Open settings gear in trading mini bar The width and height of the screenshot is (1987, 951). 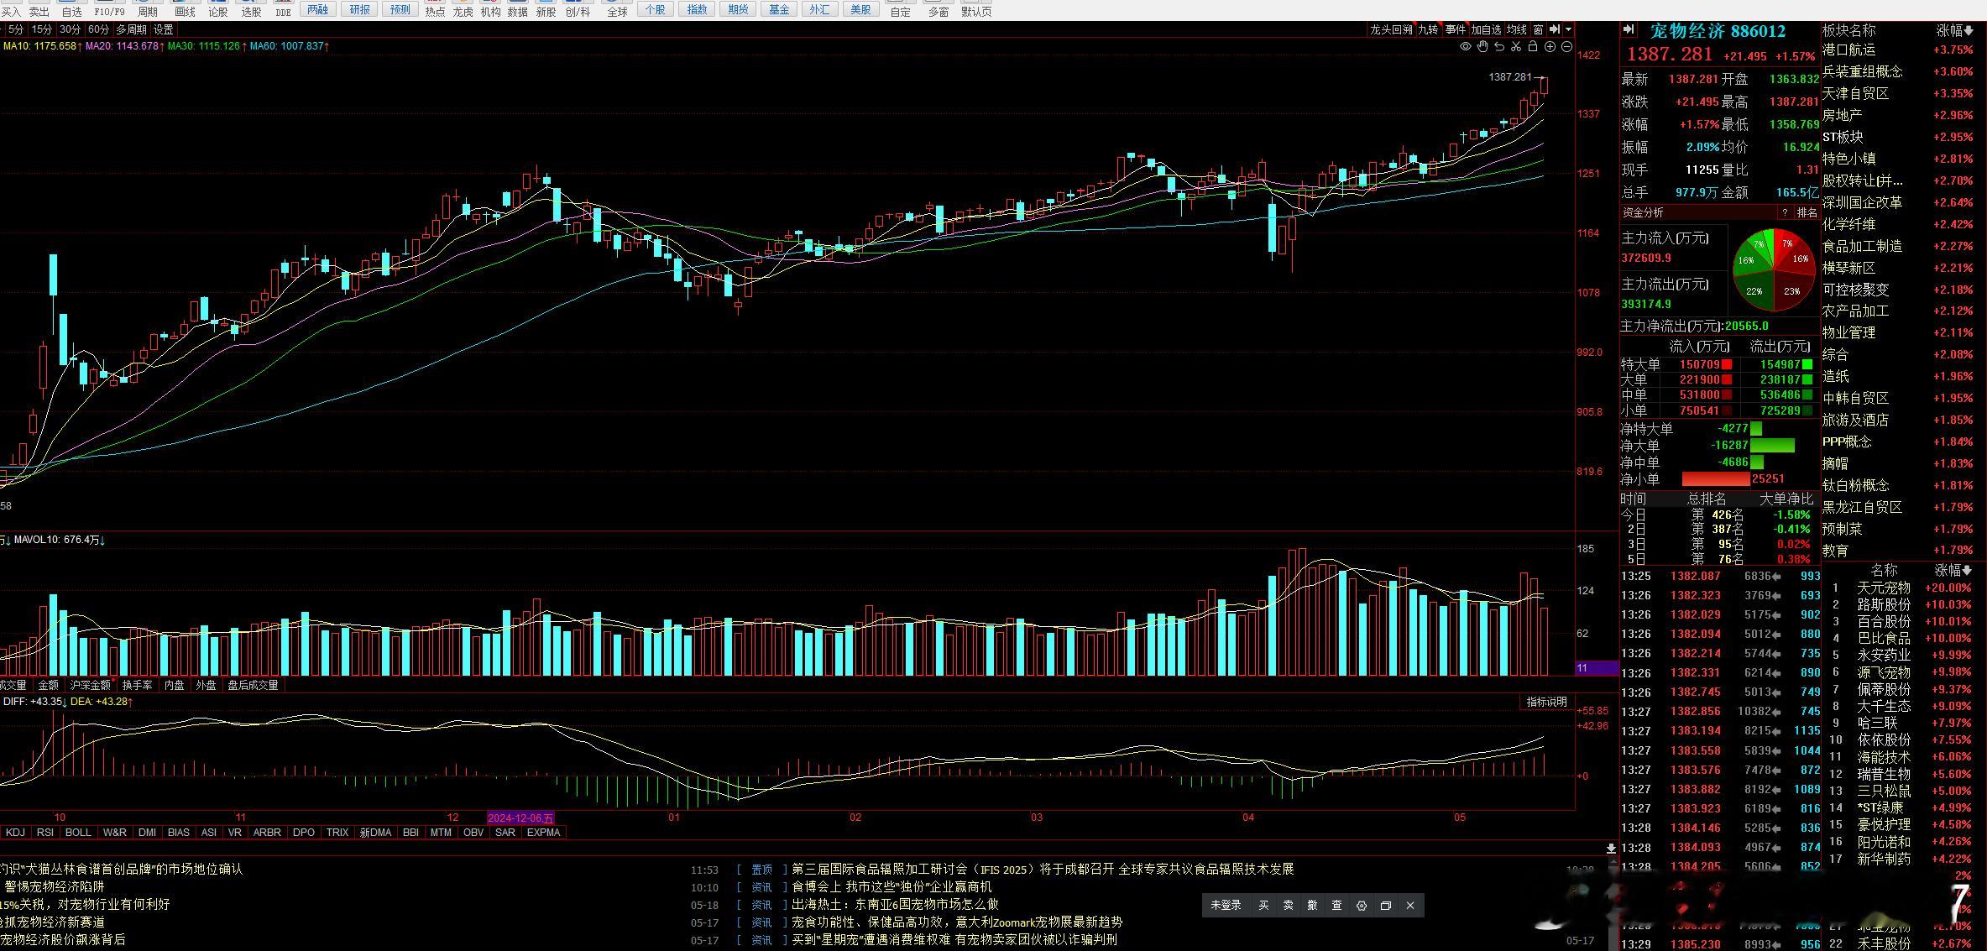(1362, 906)
